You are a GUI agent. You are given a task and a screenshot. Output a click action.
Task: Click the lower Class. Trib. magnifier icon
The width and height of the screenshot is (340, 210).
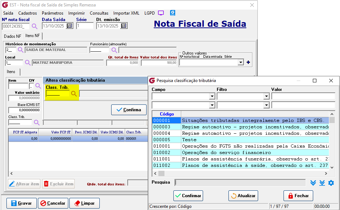click(x=36, y=123)
